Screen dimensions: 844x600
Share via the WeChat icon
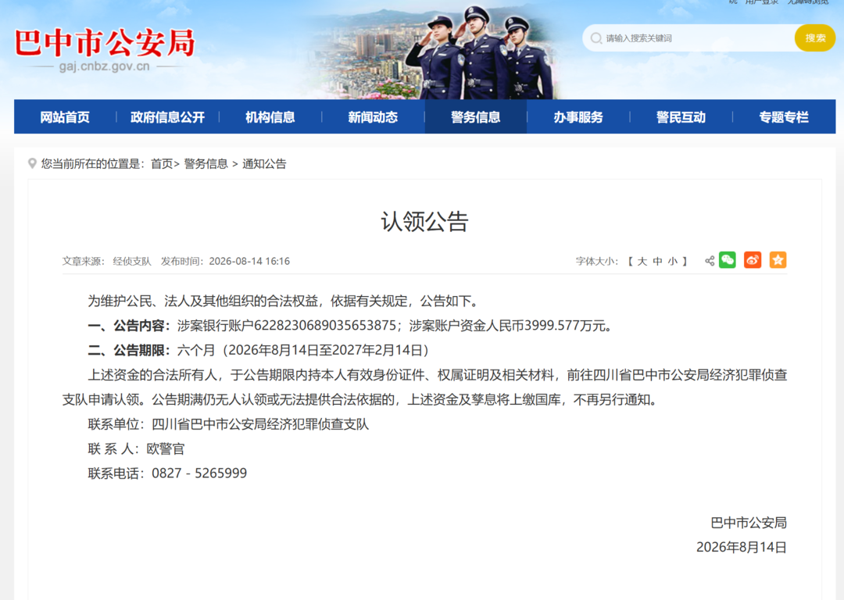point(728,260)
